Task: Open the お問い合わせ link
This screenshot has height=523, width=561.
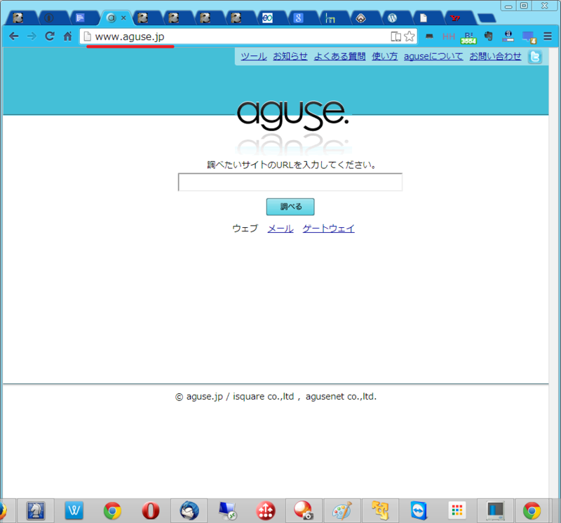Action: tap(495, 56)
